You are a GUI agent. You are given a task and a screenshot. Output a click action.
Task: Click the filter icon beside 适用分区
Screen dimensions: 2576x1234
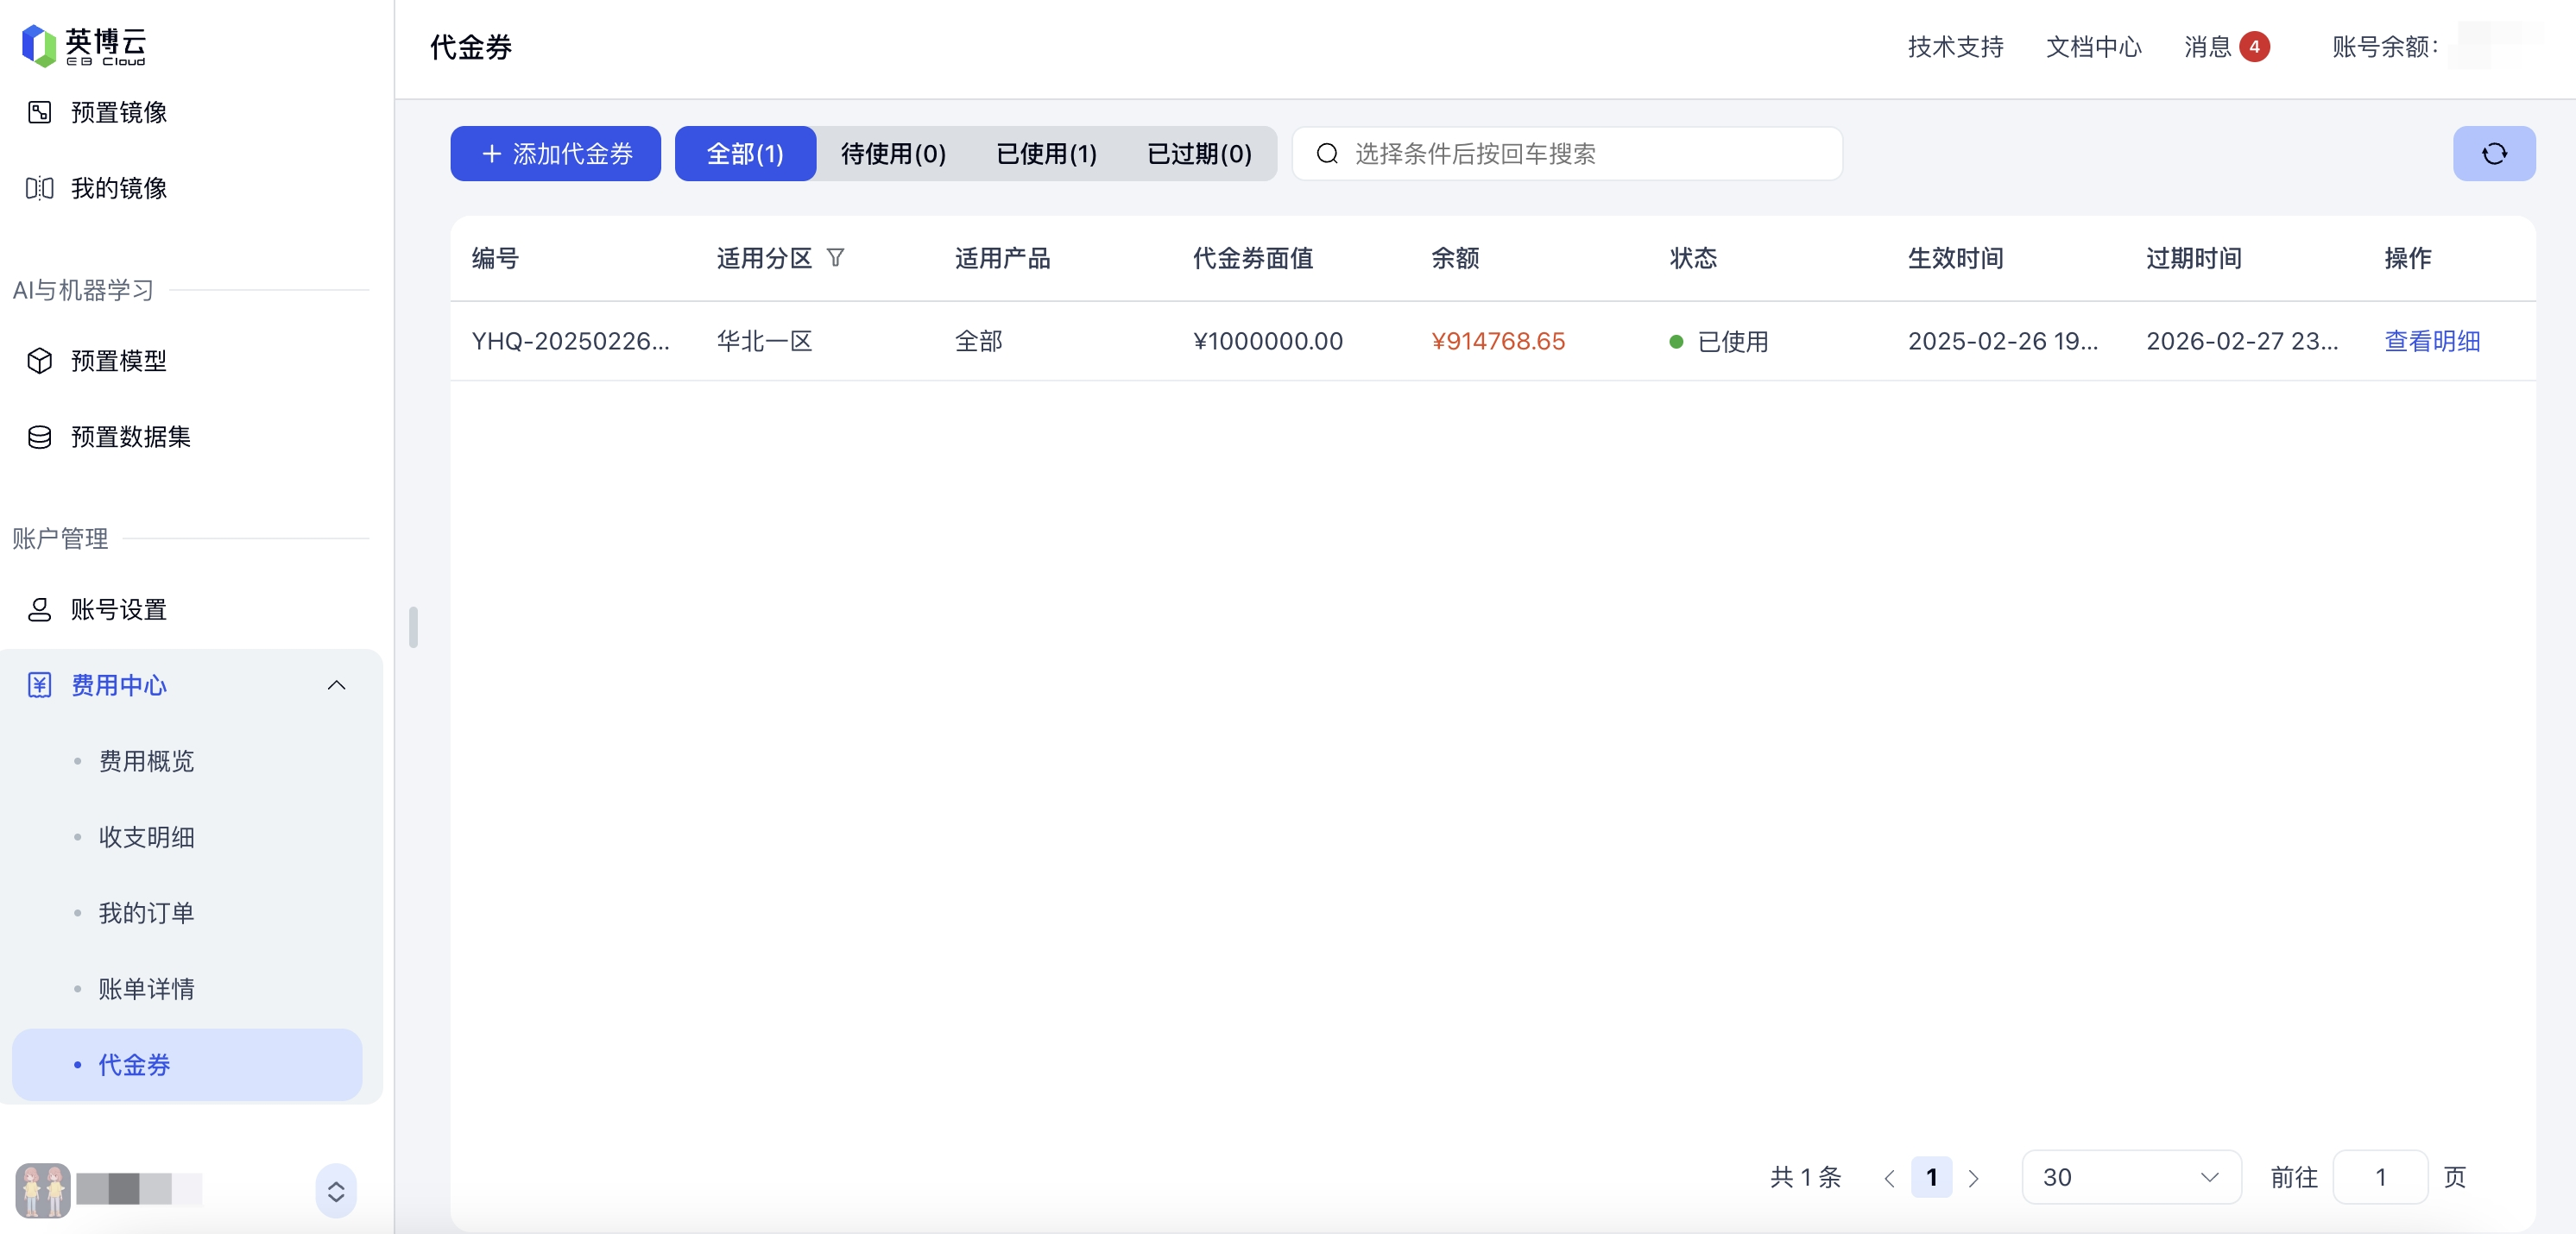tap(835, 258)
